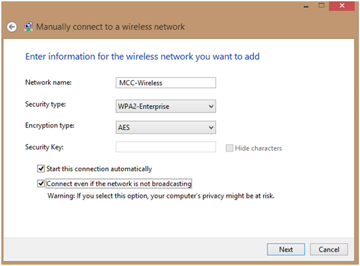
Task: Click the arrow beside AES
Action: 211,127
